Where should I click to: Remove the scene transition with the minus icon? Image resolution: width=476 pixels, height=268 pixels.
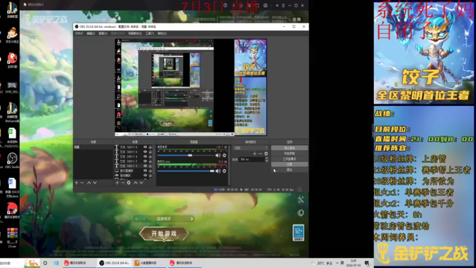260,154
